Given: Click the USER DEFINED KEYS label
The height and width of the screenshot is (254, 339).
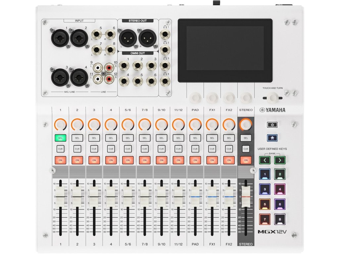Looking at the screenshot, I should point(272,149).
